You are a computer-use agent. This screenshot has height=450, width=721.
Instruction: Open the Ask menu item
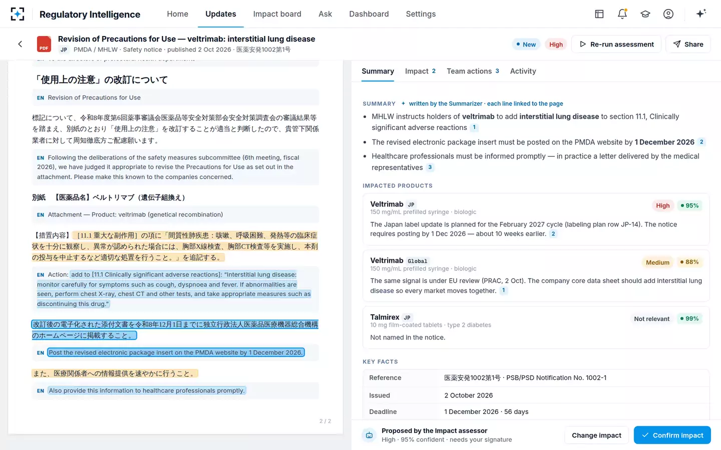325,14
